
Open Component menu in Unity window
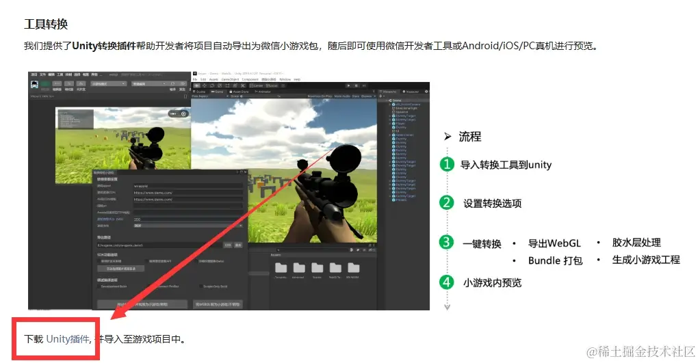[x=250, y=79]
